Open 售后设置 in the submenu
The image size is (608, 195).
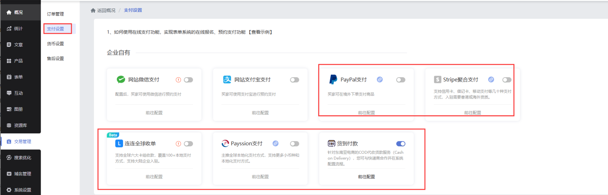point(55,59)
